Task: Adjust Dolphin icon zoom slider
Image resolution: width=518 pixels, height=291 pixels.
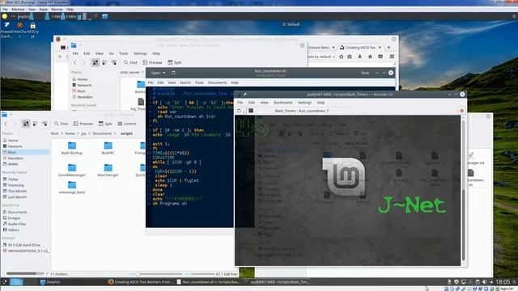Action: pyautogui.click(x=138, y=274)
